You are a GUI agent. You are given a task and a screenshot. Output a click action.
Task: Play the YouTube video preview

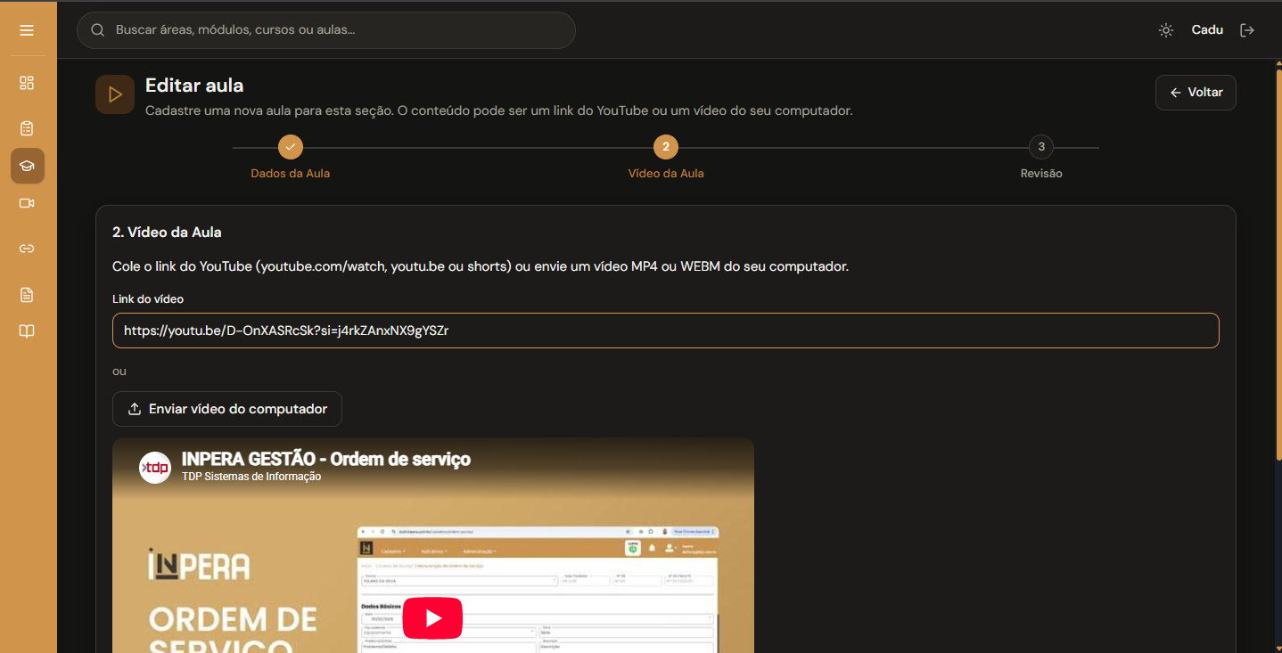432,618
